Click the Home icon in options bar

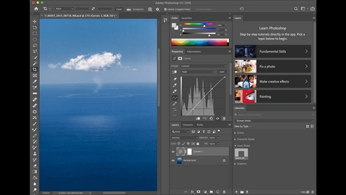coord(36,8)
